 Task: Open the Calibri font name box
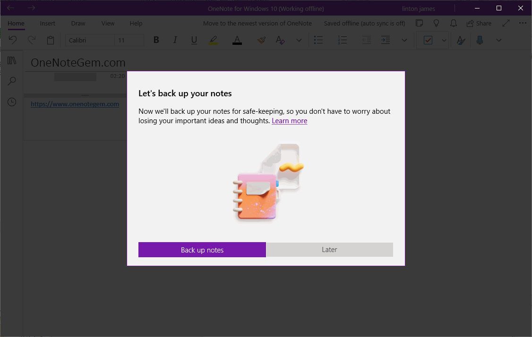[x=90, y=40]
